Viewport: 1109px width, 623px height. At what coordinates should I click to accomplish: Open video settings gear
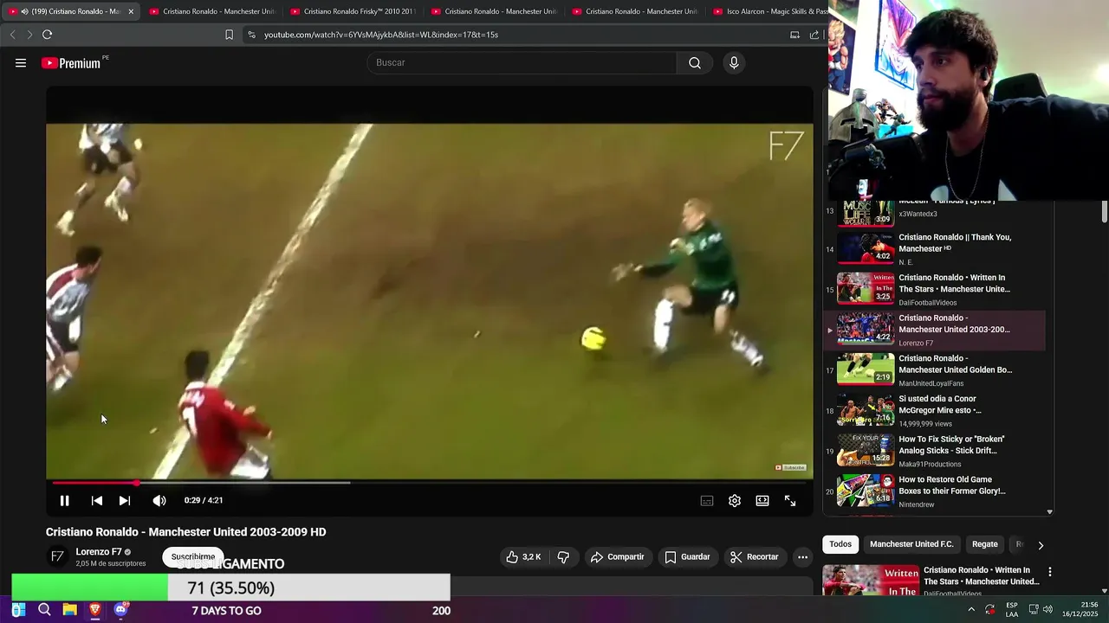point(735,501)
